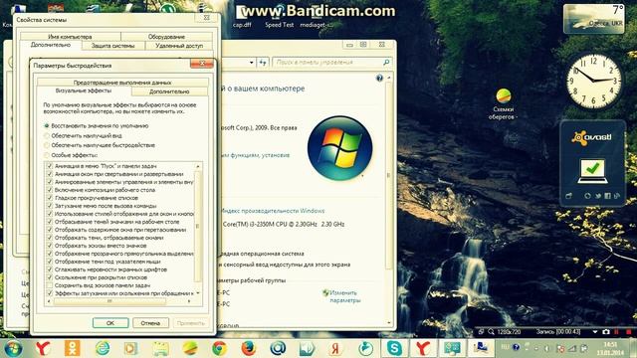Click the help question mark in Control Panel window
The height and width of the screenshot is (358, 637).
click(379, 78)
